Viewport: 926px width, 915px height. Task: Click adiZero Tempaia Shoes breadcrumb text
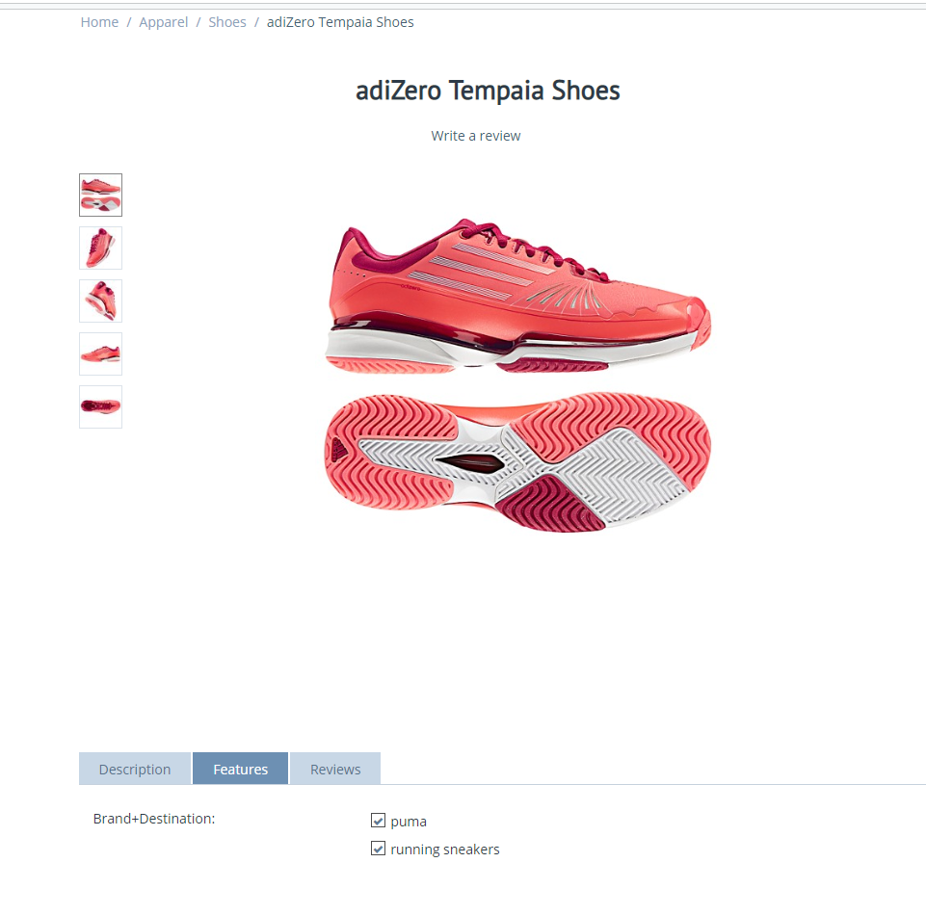coord(340,22)
